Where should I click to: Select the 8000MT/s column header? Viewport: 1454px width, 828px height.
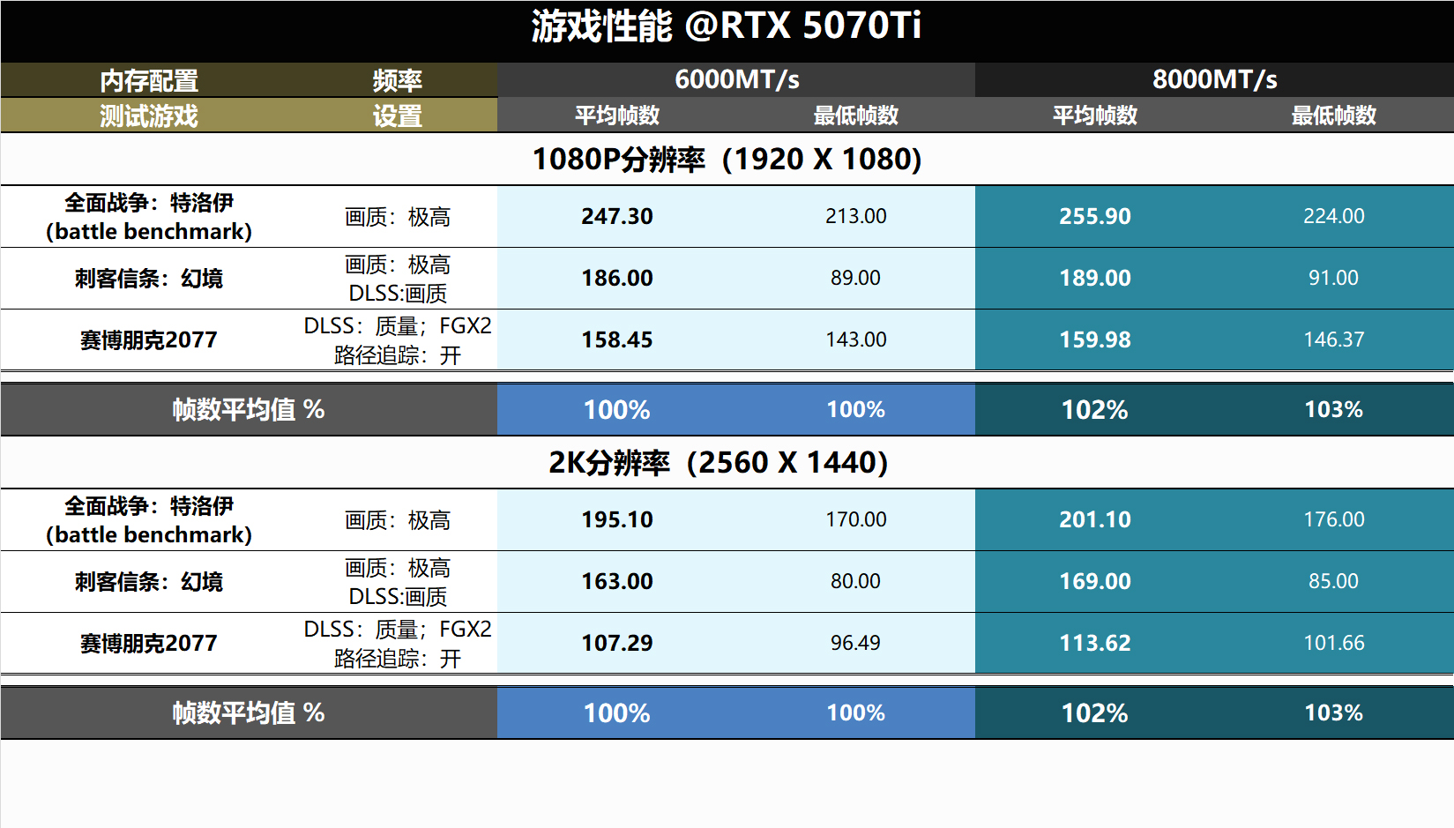[x=1214, y=79]
